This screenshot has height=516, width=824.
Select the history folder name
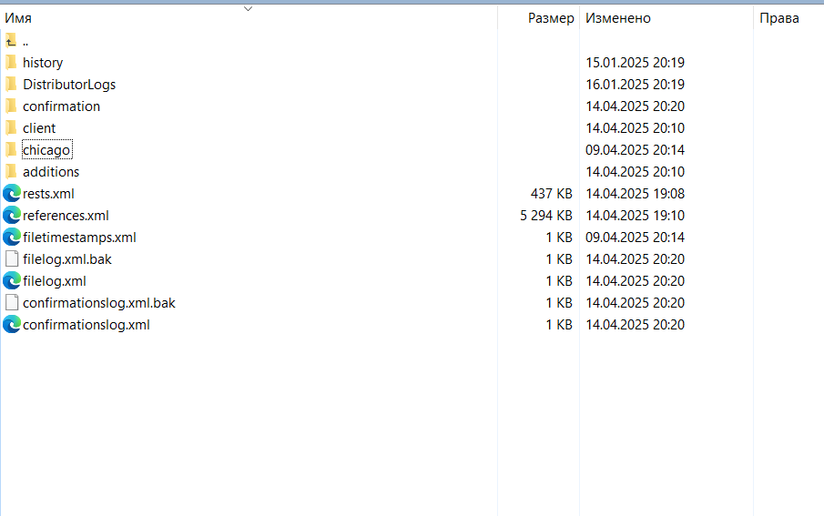[x=43, y=63]
